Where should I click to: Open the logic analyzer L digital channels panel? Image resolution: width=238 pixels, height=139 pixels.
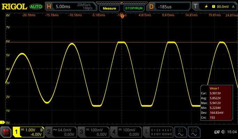click(158, 132)
